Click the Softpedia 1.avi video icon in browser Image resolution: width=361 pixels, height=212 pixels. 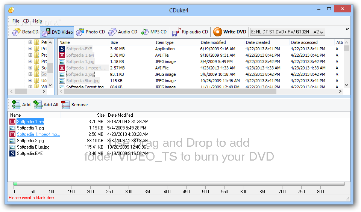(x=62, y=56)
